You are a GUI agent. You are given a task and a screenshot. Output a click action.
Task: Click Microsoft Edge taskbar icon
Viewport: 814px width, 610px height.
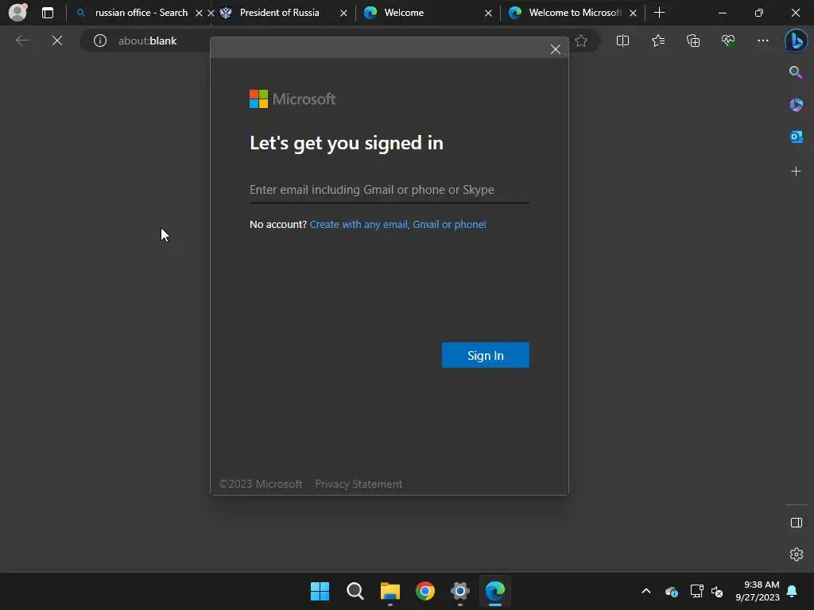[495, 591]
